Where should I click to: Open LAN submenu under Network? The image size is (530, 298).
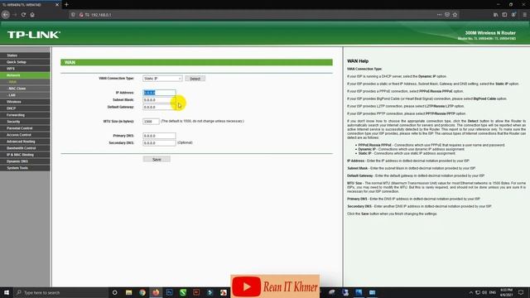pos(25,95)
